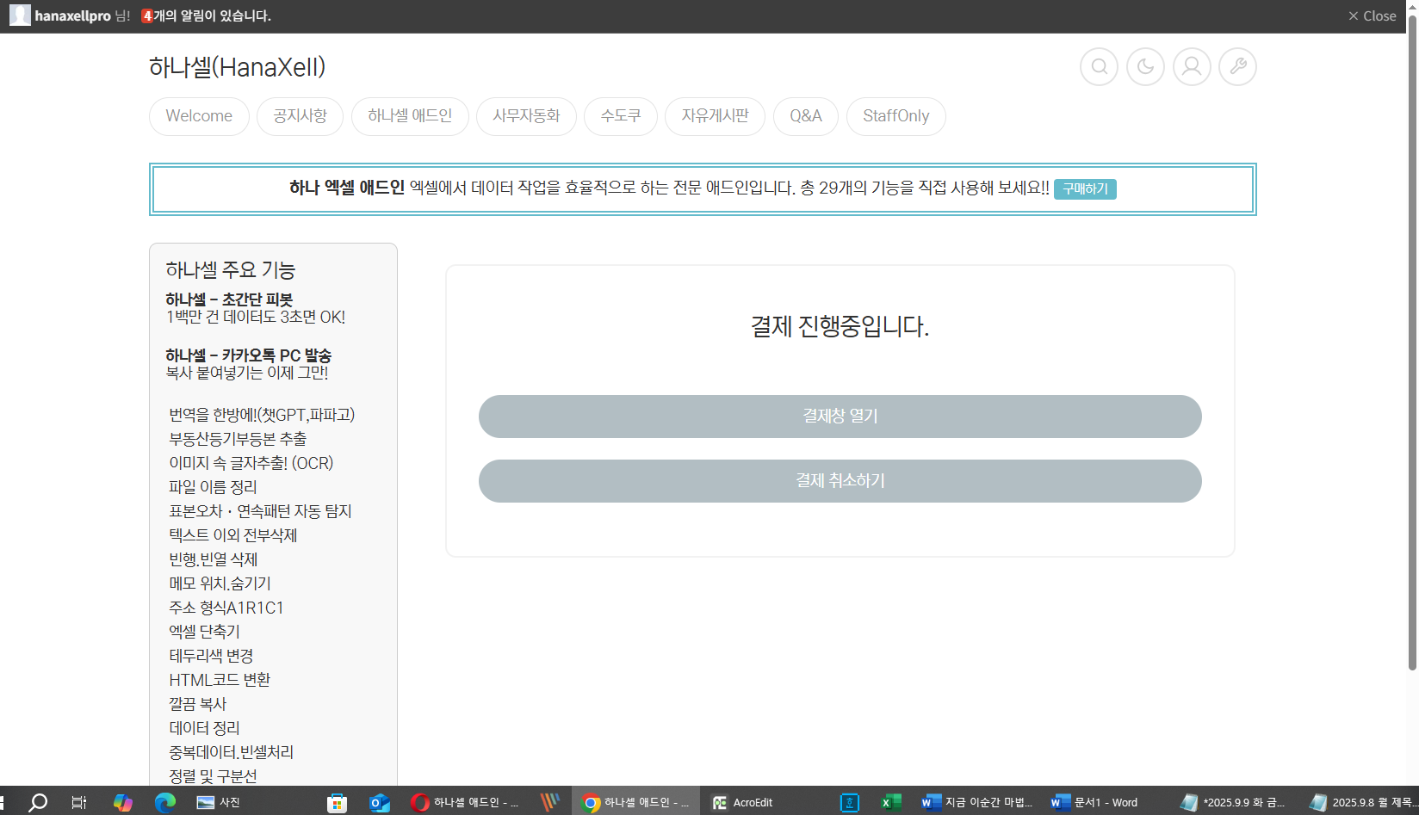The image size is (1419, 815).
Task: Open 하나셀 – 카카오톡 PC 발송 link
Action: pos(248,355)
